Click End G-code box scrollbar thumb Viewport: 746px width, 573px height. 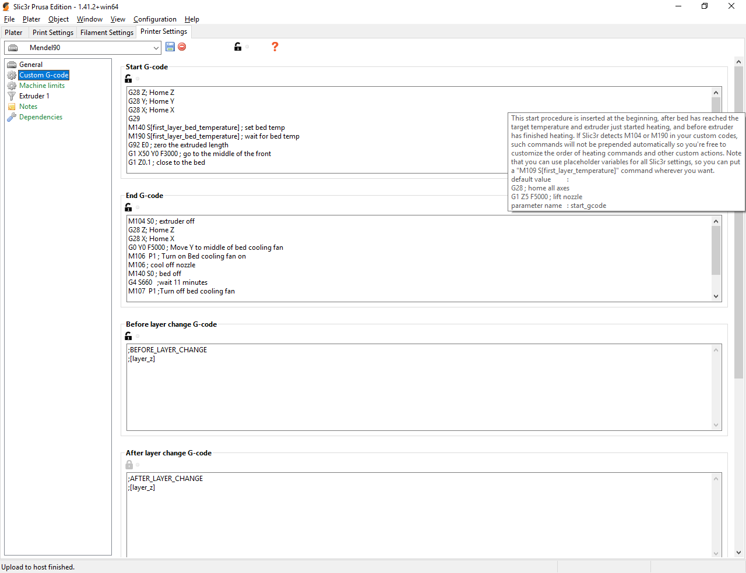[x=716, y=250]
